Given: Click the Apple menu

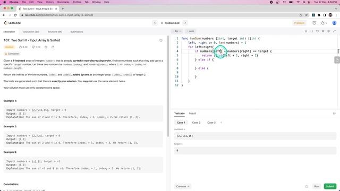Looking at the screenshot, I should pos(5,2).
